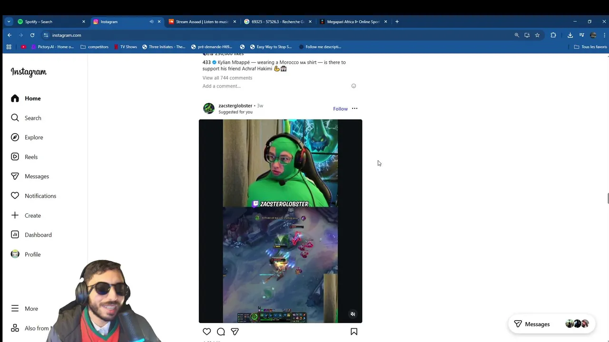This screenshot has width=609, height=342.
Task: Like the zacsterglobster post
Action: point(207,332)
